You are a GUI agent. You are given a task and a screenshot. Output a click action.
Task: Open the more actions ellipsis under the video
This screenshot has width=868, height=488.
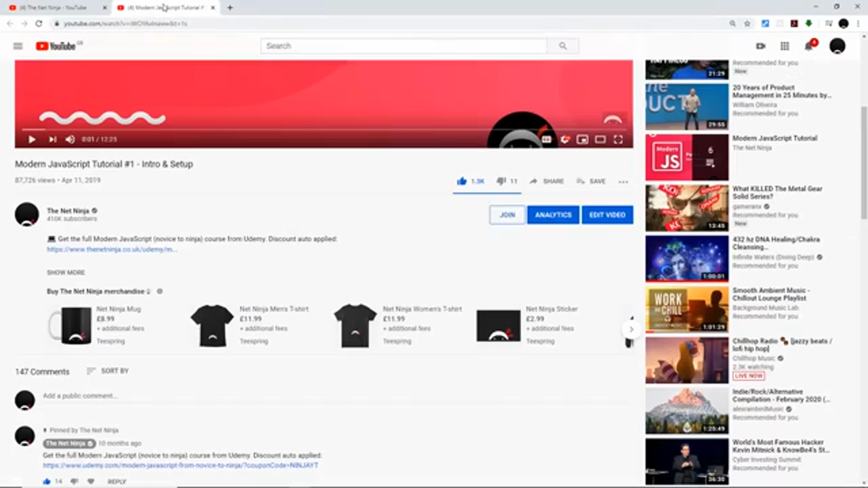click(x=623, y=182)
